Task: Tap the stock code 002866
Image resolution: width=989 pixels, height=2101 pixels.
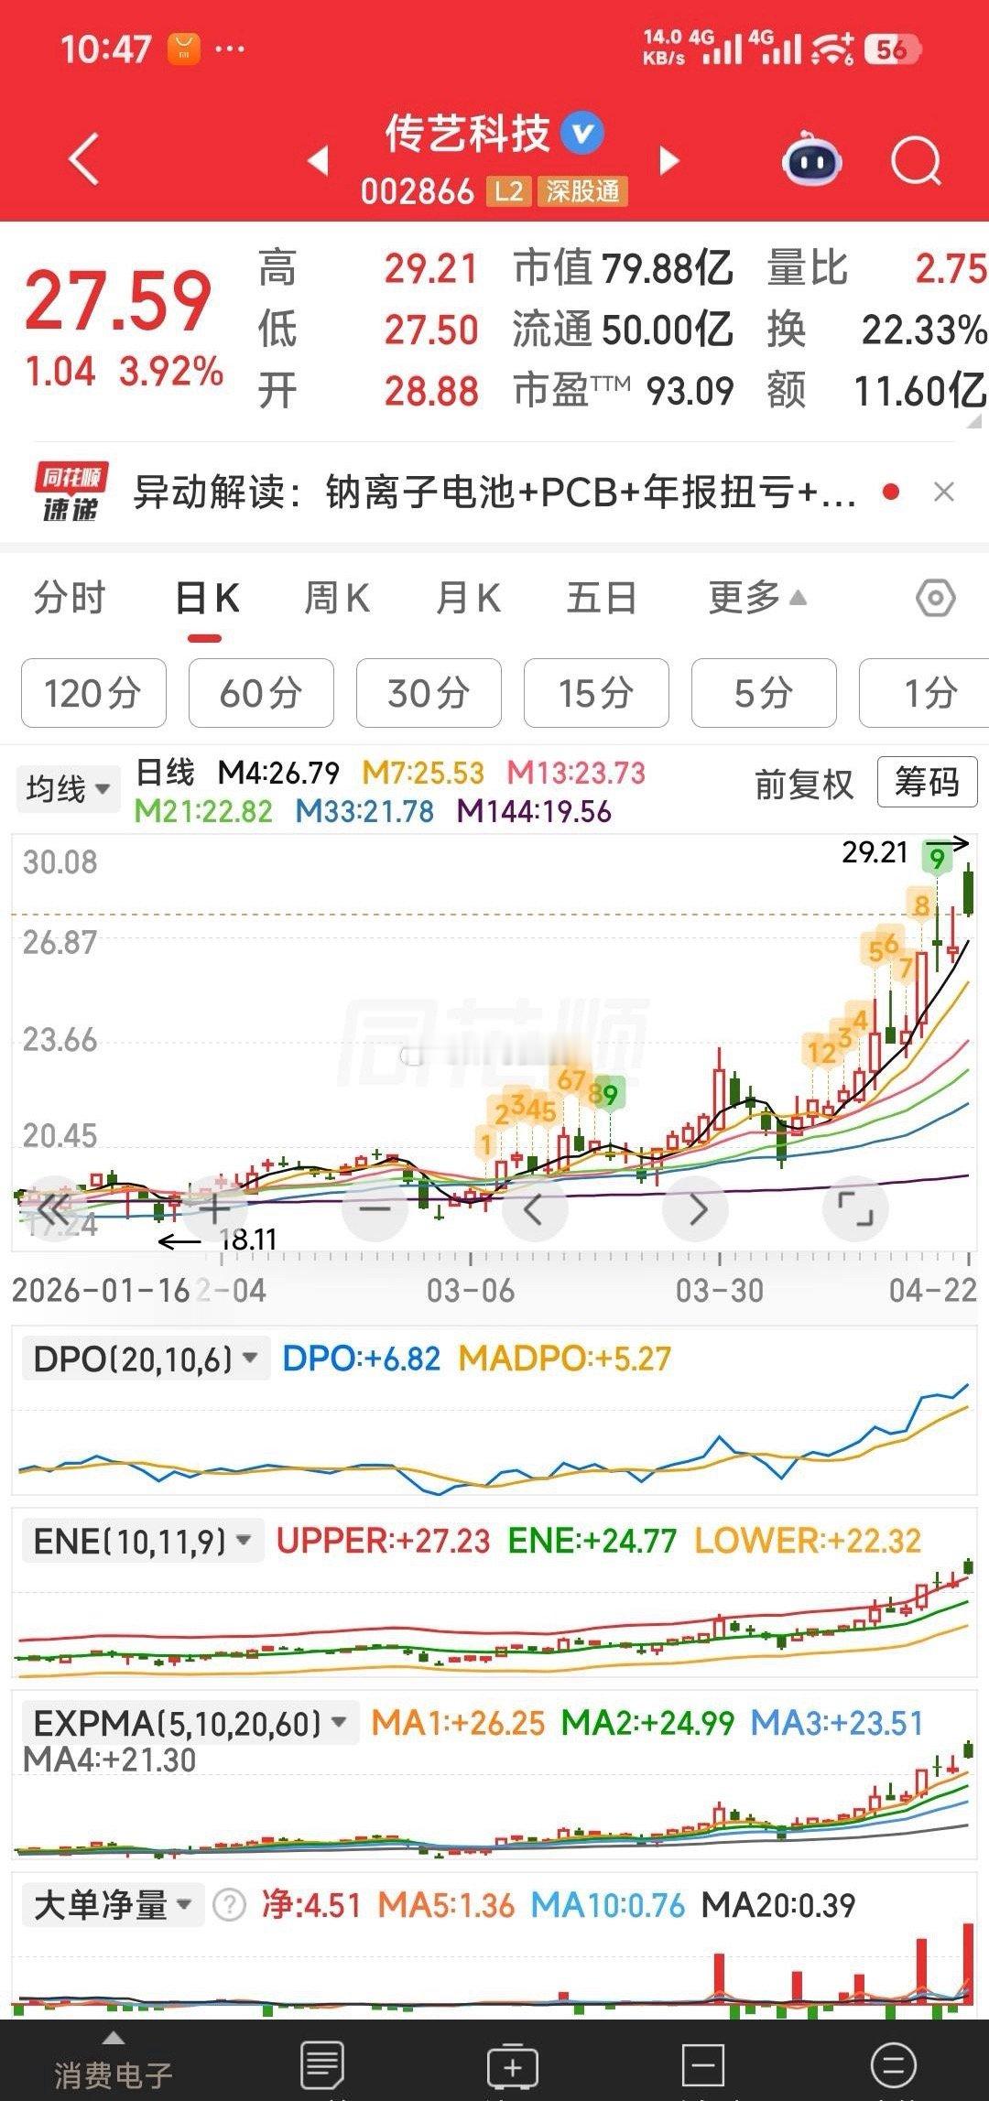Action: tap(417, 191)
